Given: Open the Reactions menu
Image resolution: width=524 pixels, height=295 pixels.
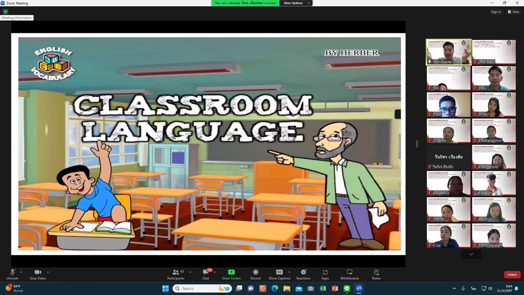Looking at the screenshot, I should pyautogui.click(x=303, y=273).
